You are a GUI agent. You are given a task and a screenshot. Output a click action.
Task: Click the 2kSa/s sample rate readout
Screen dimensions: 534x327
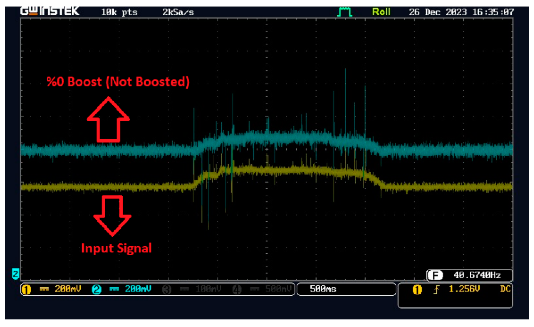click(x=178, y=12)
